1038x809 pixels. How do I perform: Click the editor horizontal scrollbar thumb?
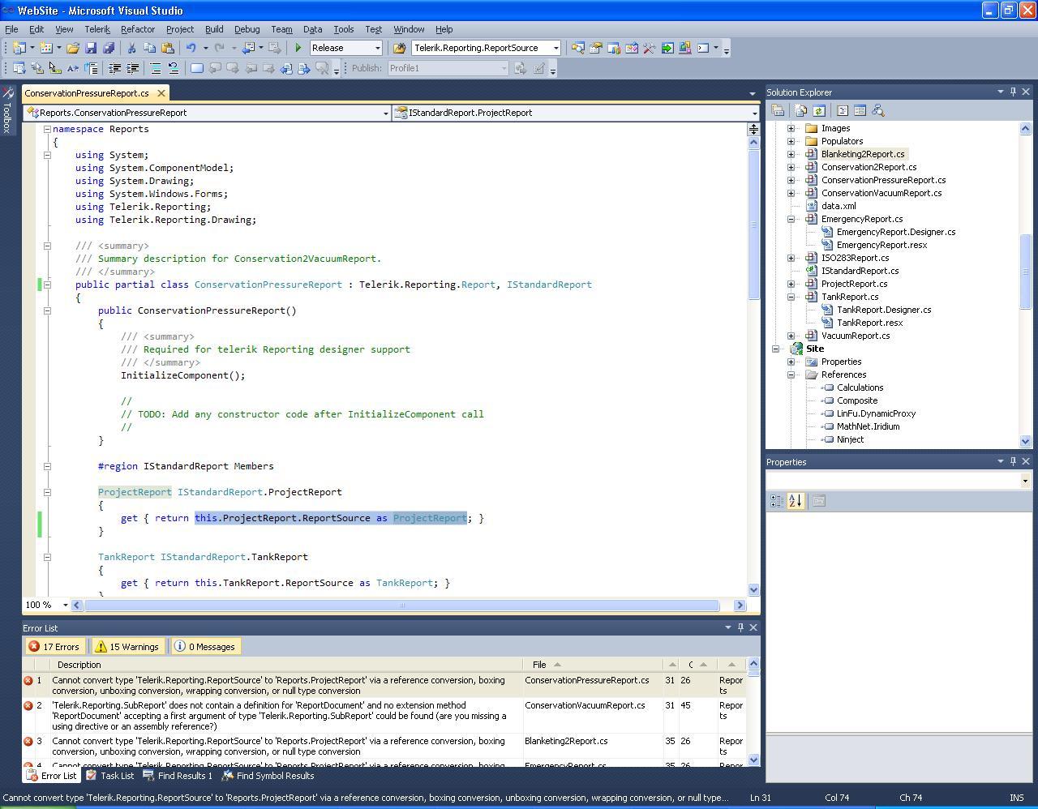click(x=401, y=606)
